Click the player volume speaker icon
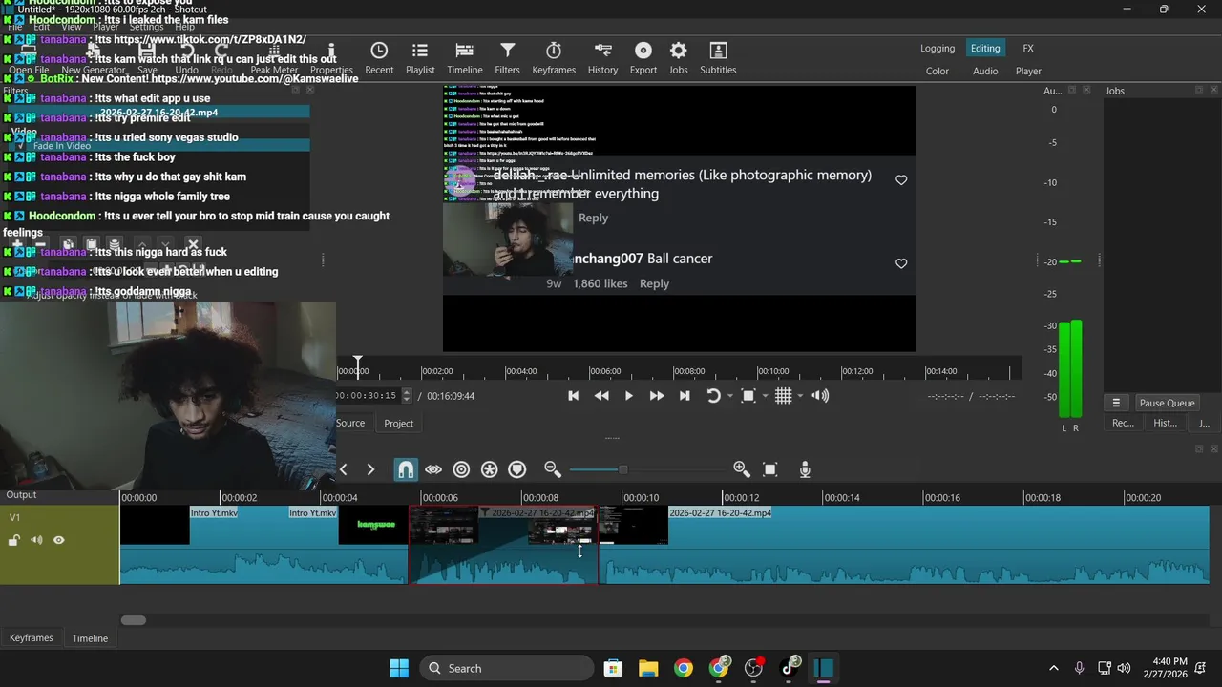This screenshot has width=1222, height=687. click(x=820, y=396)
